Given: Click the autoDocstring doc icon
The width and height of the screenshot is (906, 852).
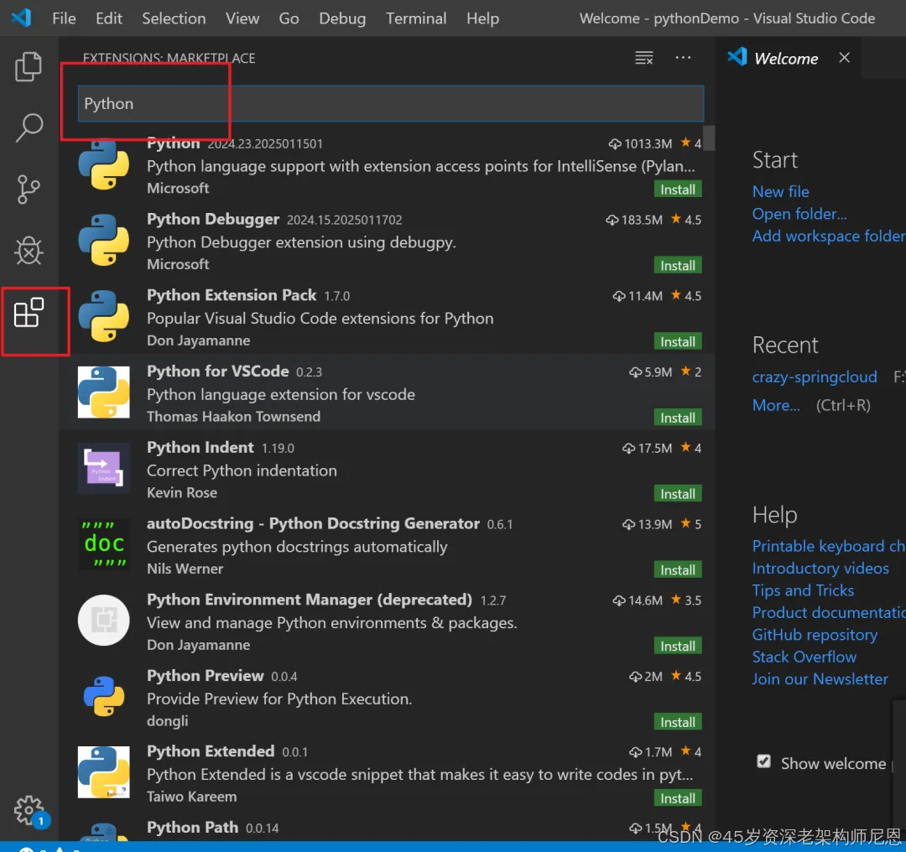Looking at the screenshot, I should click(x=104, y=544).
